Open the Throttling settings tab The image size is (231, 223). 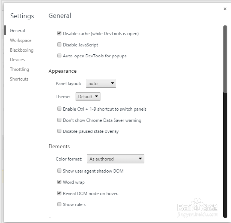click(19, 69)
